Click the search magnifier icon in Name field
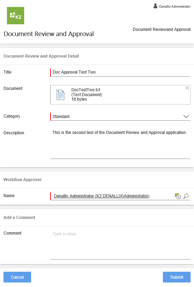This screenshot has width=194, height=287. point(186,196)
